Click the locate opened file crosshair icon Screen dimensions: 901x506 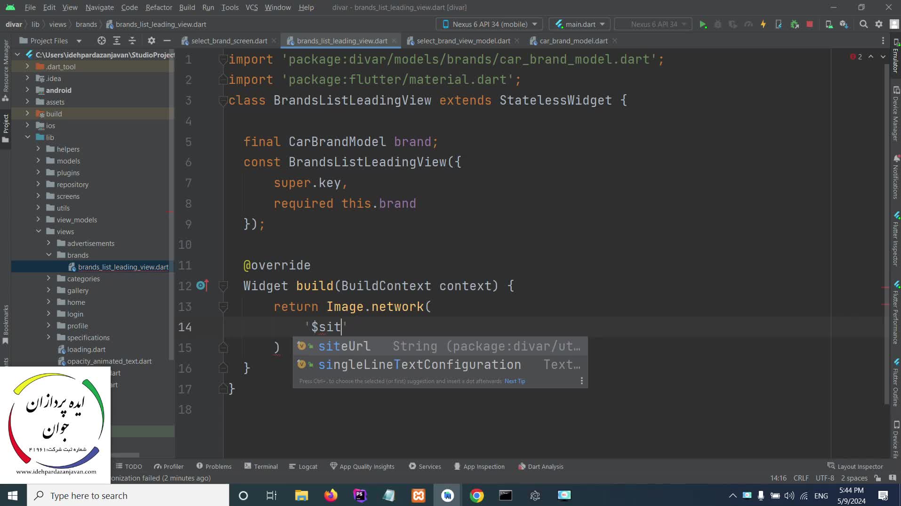pos(101,41)
